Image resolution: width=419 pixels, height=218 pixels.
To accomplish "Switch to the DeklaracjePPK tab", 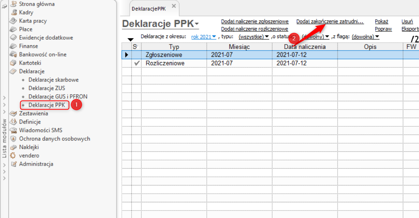I will (x=148, y=9).
